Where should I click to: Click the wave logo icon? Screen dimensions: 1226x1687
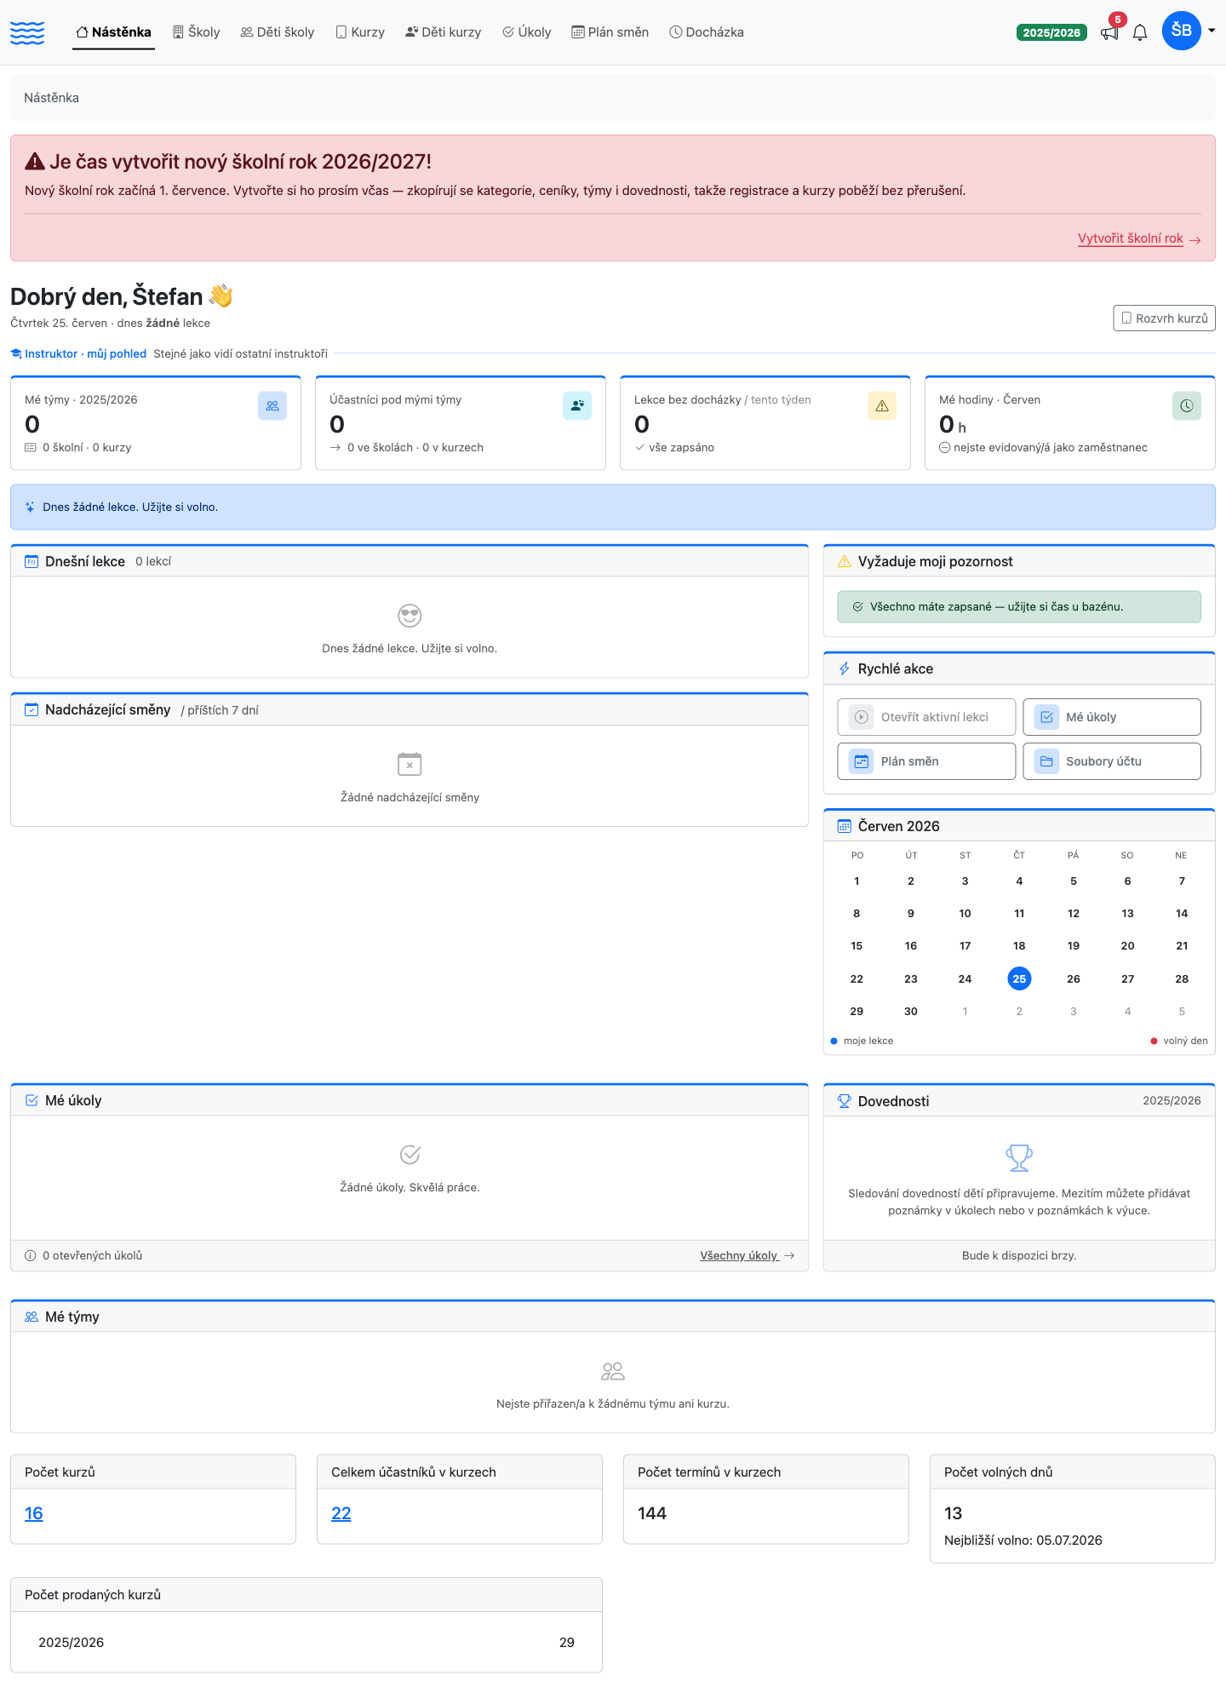[27, 32]
